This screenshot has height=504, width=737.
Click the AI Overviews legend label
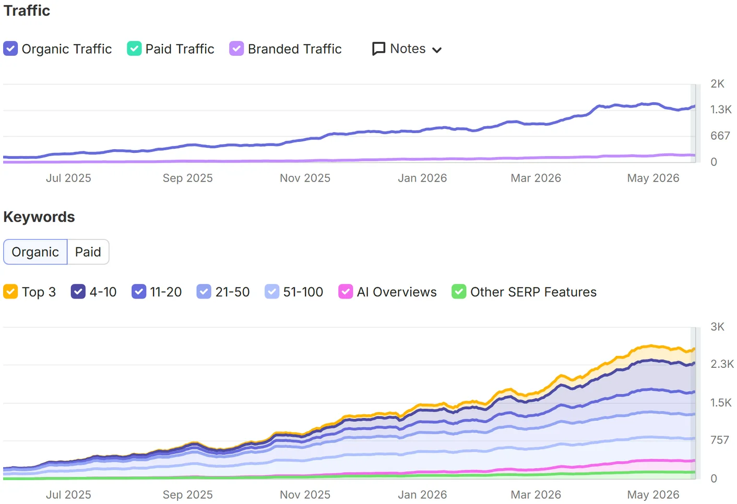pos(397,292)
